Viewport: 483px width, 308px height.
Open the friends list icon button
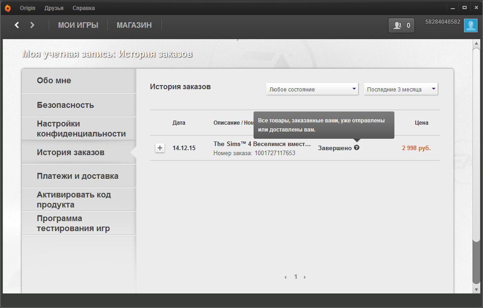(402, 25)
